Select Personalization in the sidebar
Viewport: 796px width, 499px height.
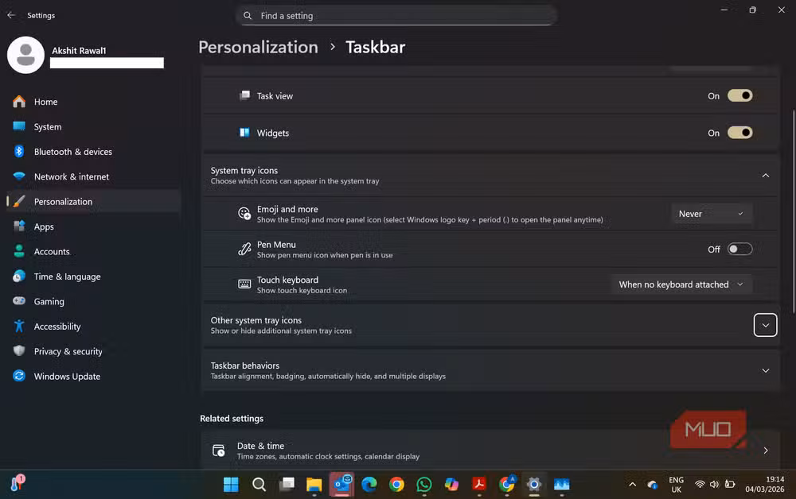click(x=93, y=202)
